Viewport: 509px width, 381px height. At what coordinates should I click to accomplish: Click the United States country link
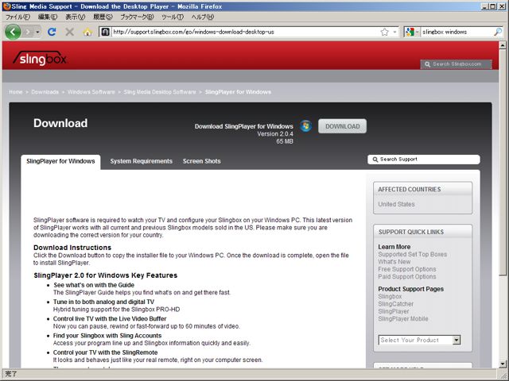coord(396,204)
